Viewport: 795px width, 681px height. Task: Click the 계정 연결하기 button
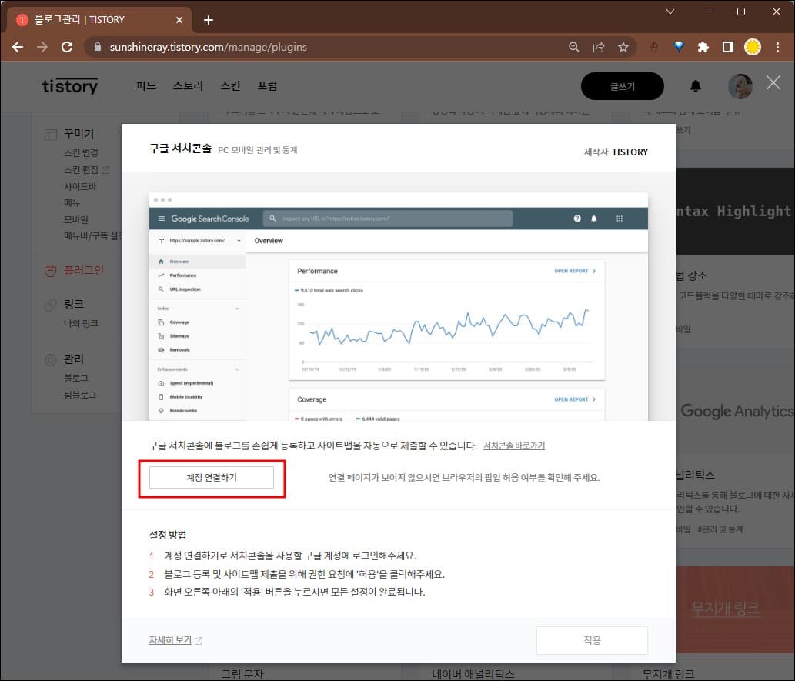(x=212, y=478)
